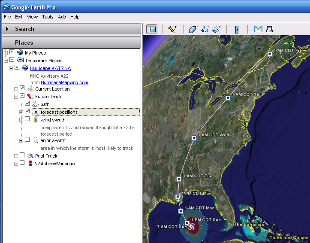Click the path nodes icon in the tree
This screenshot has height=243, width=310.
[x=36, y=104]
